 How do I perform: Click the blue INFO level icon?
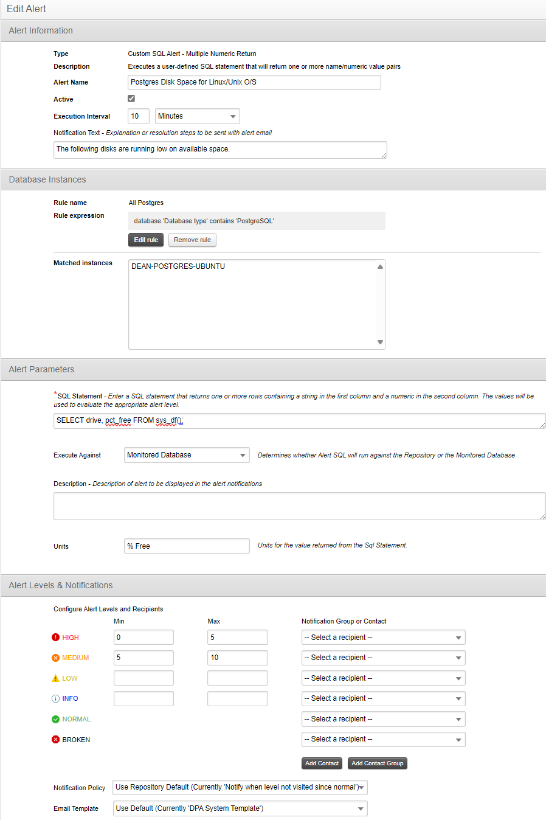(x=55, y=698)
